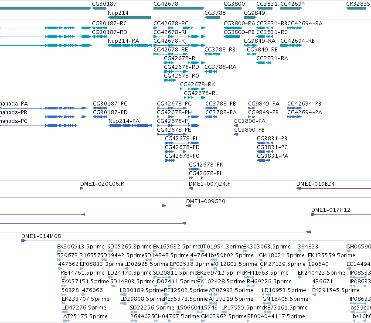Open protein CG3831-PA
The width and height of the screenshot is (371, 323).
pyautogui.click(x=272, y=156)
